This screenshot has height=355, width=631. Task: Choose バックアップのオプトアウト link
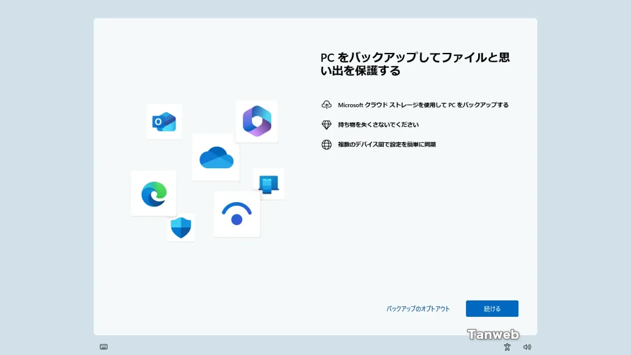tap(418, 309)
